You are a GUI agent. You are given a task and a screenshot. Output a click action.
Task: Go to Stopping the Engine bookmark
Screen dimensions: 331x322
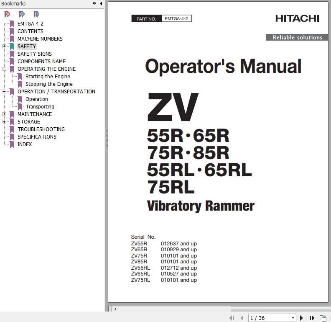(x=49, y=84)
